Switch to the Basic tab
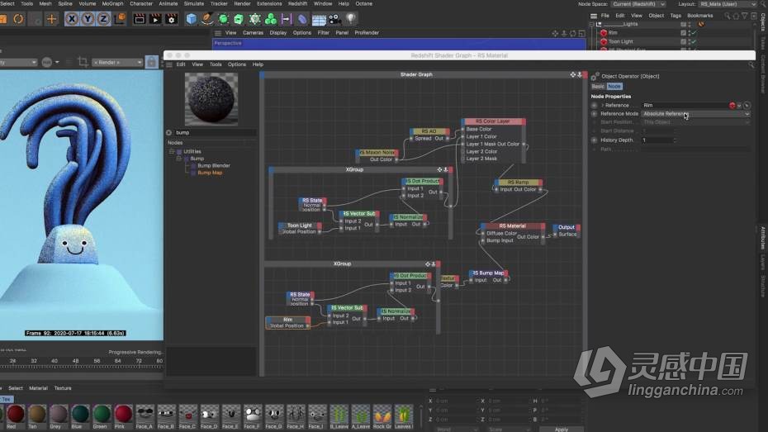The width and height of the screenshot is (768, 432). coord(598,86)
